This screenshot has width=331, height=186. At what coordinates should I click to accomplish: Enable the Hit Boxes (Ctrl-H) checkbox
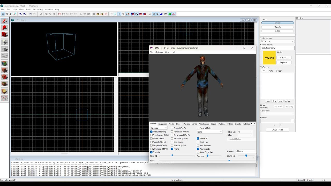[172, 138]
